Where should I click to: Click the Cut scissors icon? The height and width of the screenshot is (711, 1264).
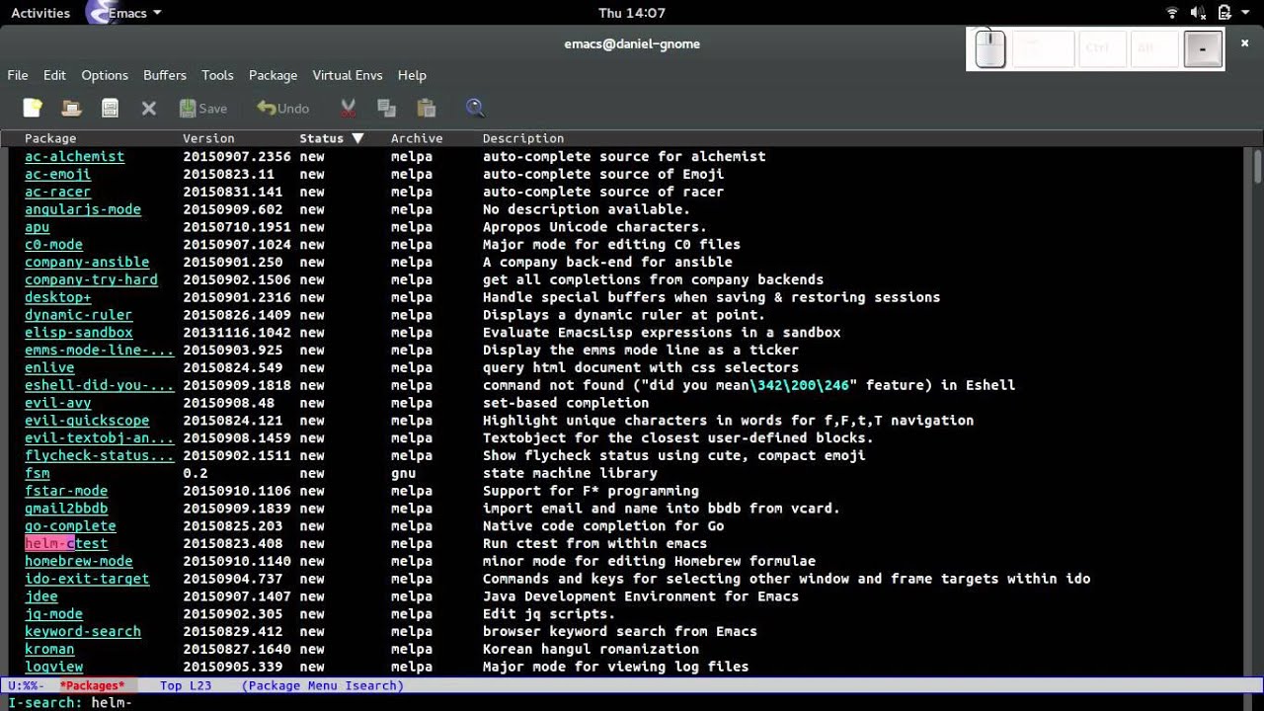(348, 108)
